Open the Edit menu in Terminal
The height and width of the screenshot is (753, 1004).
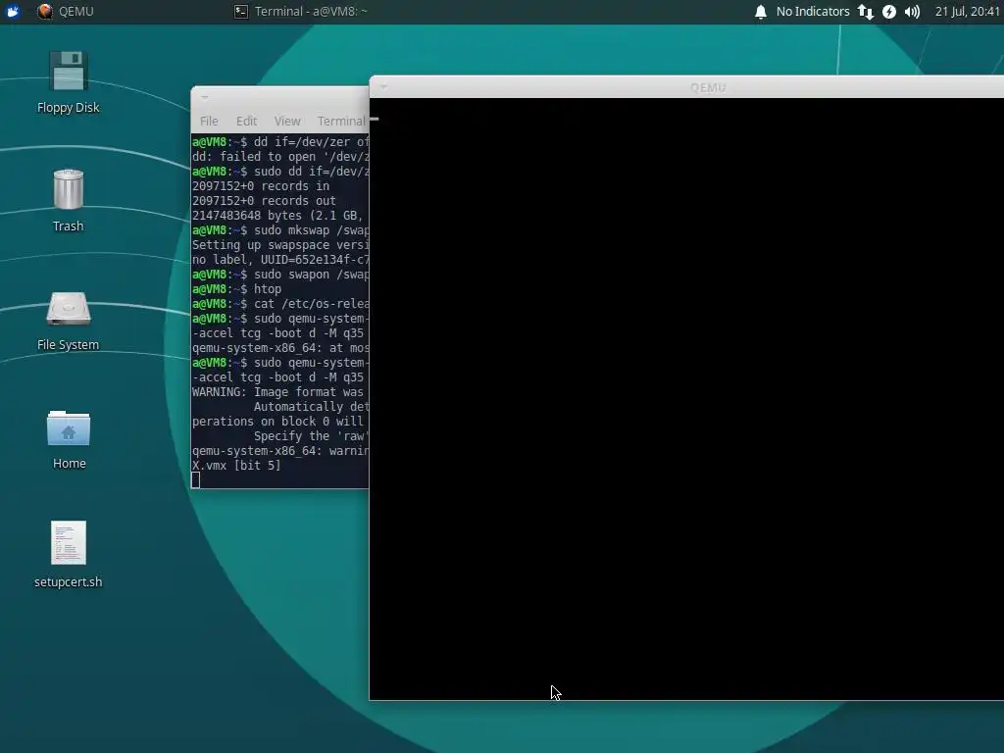[x=246, y=121]
